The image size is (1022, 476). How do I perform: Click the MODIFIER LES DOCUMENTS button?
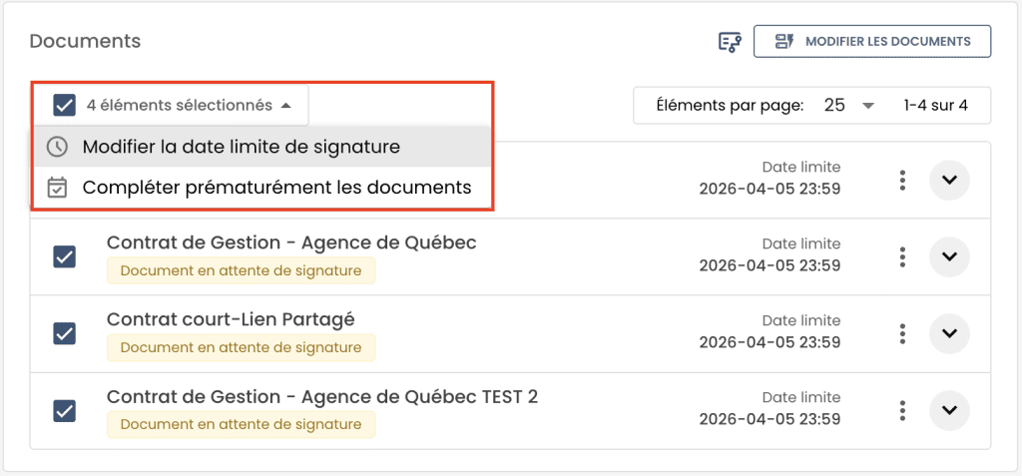coord(871,42)
